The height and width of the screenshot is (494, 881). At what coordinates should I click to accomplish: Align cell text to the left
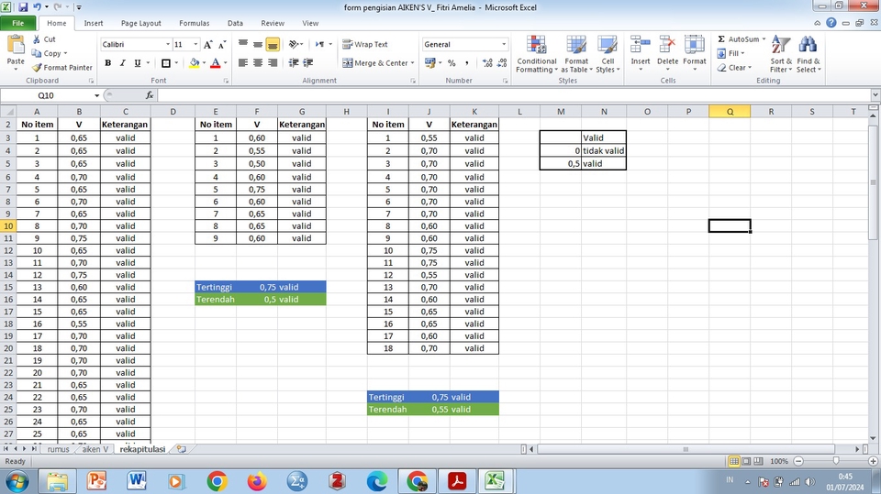[242, 63]
